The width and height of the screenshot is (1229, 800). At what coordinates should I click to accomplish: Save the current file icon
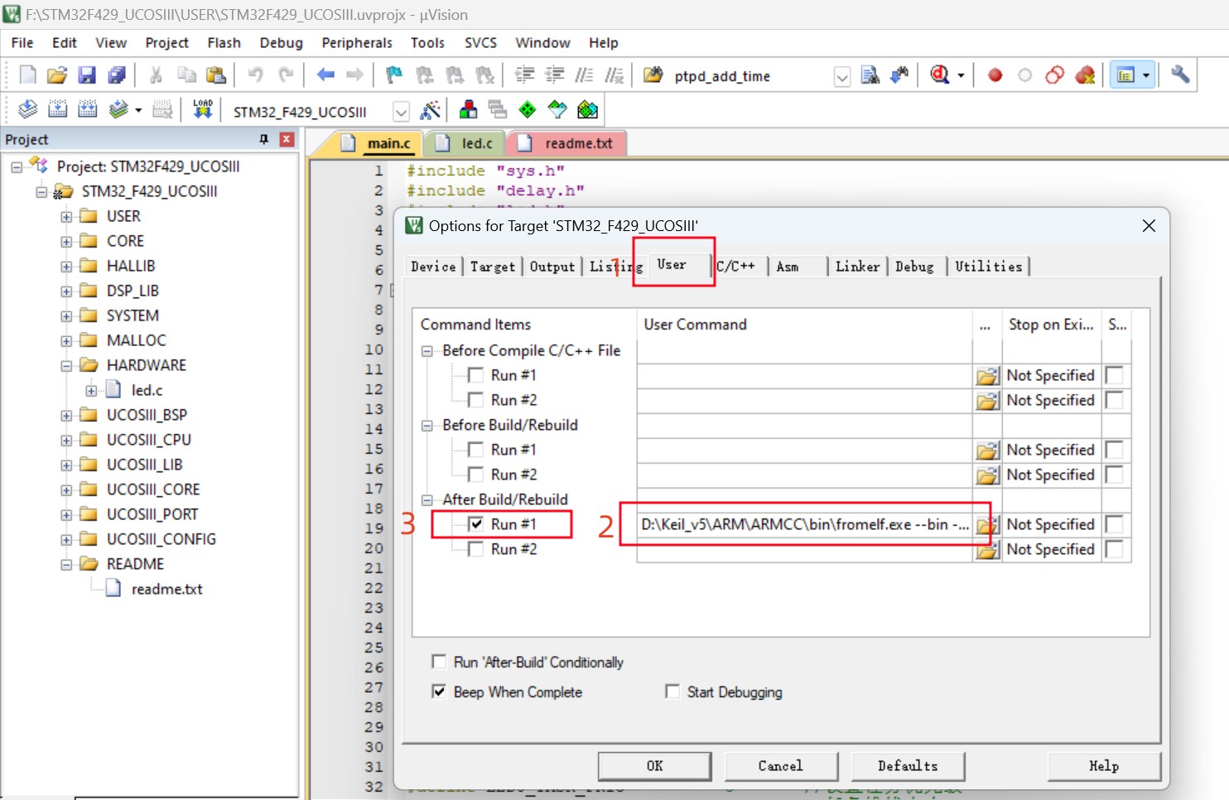[x=87, y=75]
